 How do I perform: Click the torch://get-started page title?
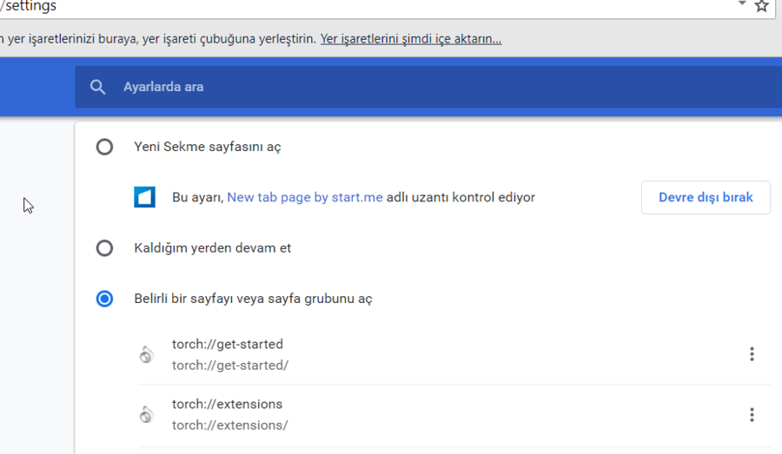[228, 344]
